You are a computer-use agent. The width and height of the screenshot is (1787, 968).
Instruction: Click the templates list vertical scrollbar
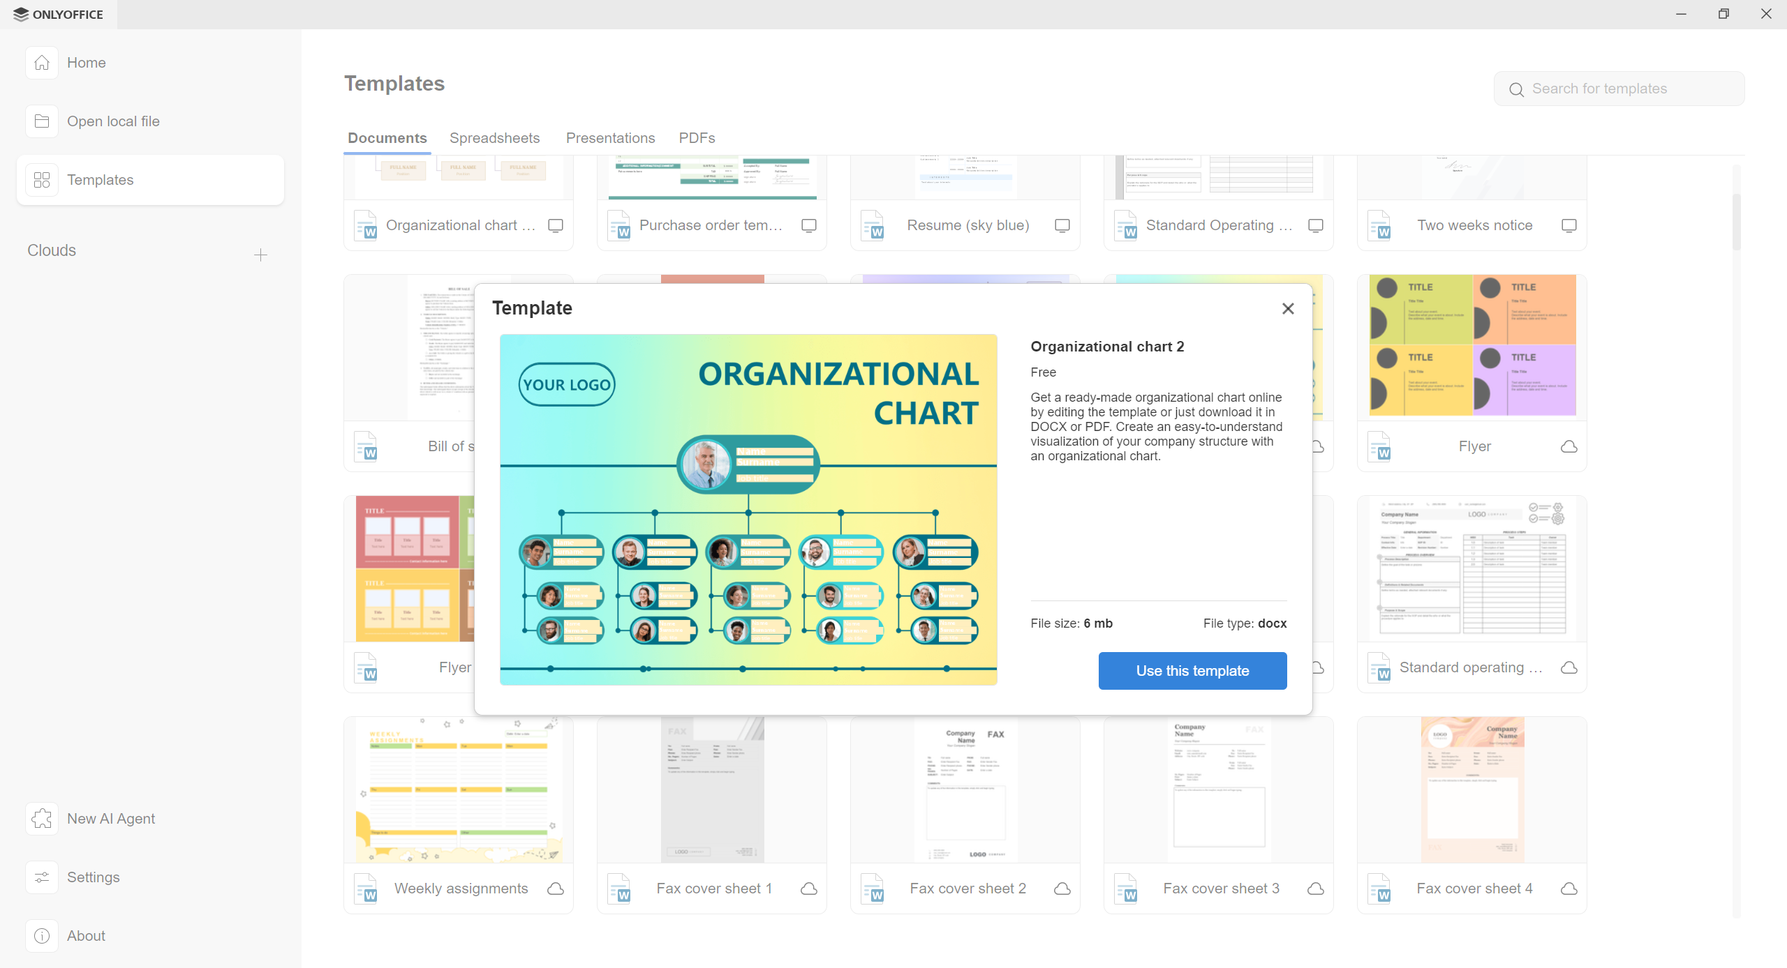(x=1736, y=222)
